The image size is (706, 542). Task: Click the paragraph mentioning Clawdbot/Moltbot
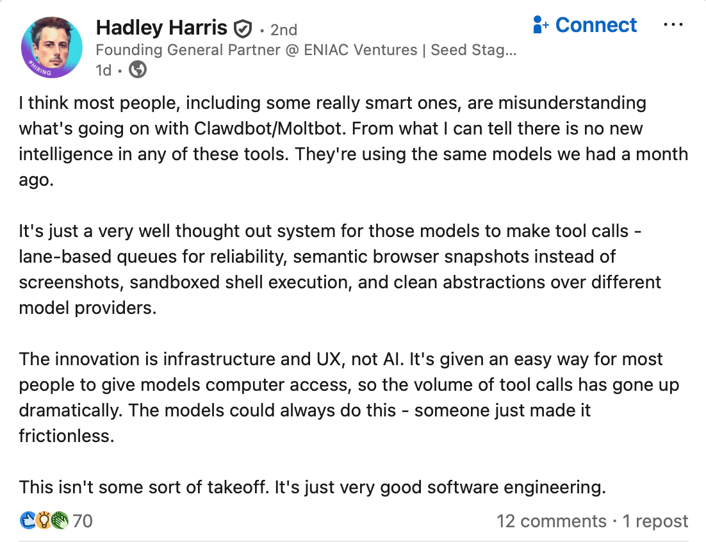pyautogui.click(x=354, y=142)
